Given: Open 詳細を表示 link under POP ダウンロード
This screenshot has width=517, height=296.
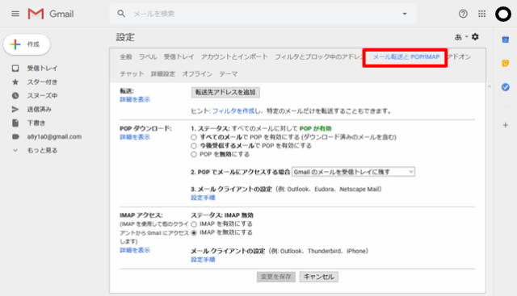Looking at the screenshot, I should pos(135,137).
